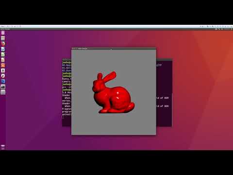Click the gray launcher below the Terminal icon
The image size is (233, 175).
3,92
